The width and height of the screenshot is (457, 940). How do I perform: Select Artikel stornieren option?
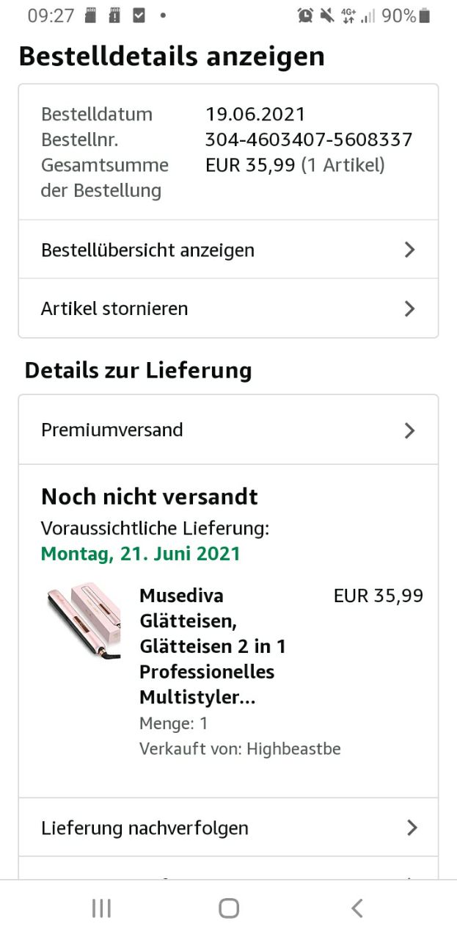[114, 308]
